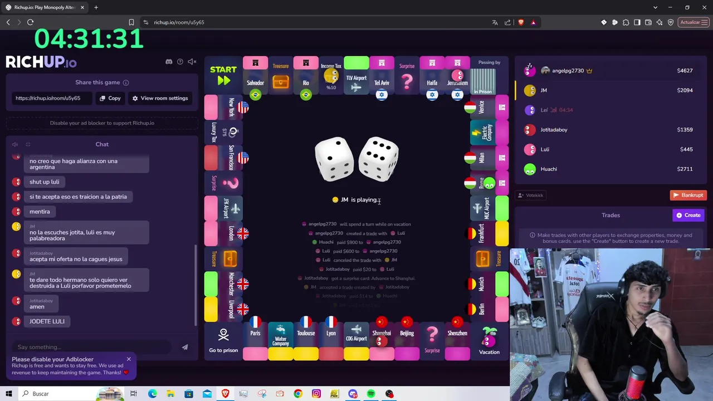Click the right die showing six
Image resolution: width=713 pixels, height=401 pixels.
379,159
